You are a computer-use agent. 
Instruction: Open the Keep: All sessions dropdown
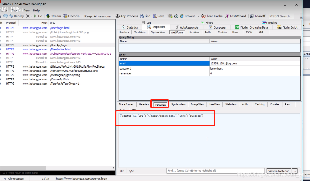point(99,16)
